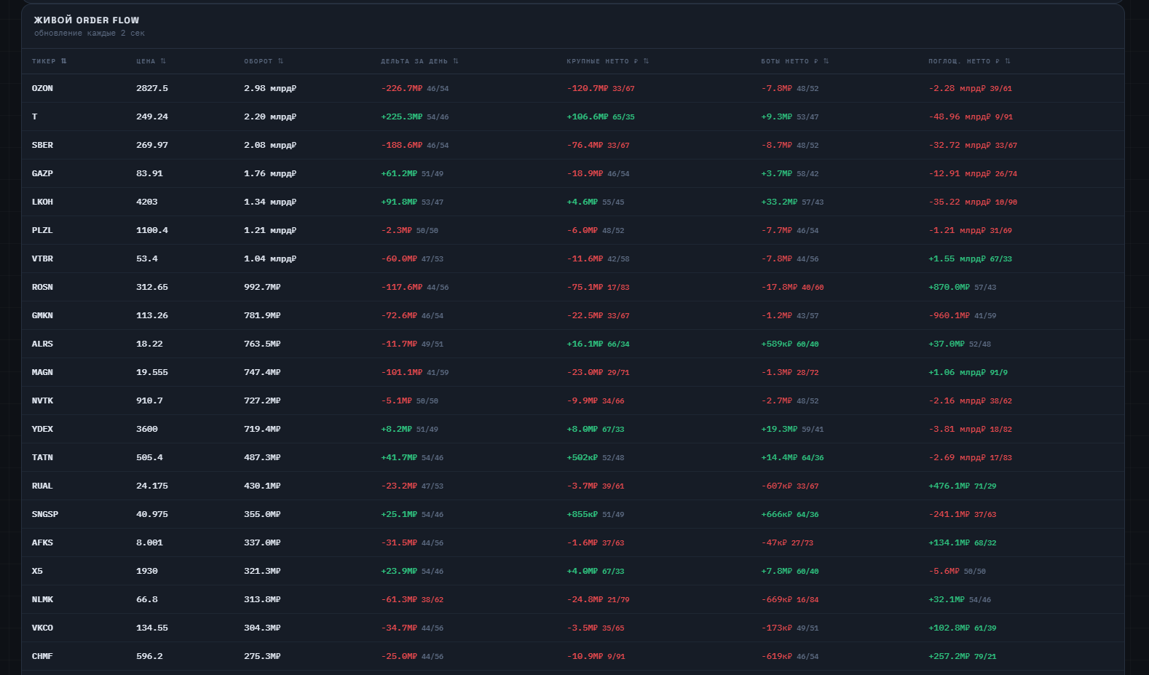The width and height of the screenshot is (1149, 675).
Task: Click YDEX bots net +19.3М₽
Action: click(x=779, y=429)
